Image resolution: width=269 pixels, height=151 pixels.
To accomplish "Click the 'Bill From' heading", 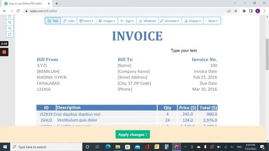I will tap(47, 60).
